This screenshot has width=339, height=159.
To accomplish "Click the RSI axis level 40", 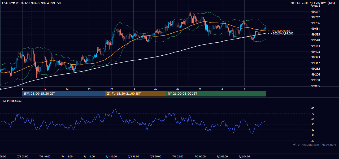I will 313,130.
